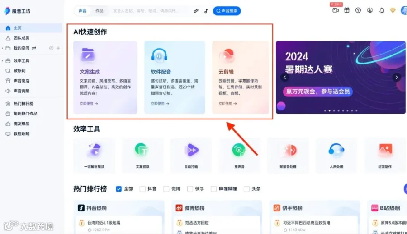
Task: Click the plus icon beside 我的空间
Action: [x=58, y=48]
